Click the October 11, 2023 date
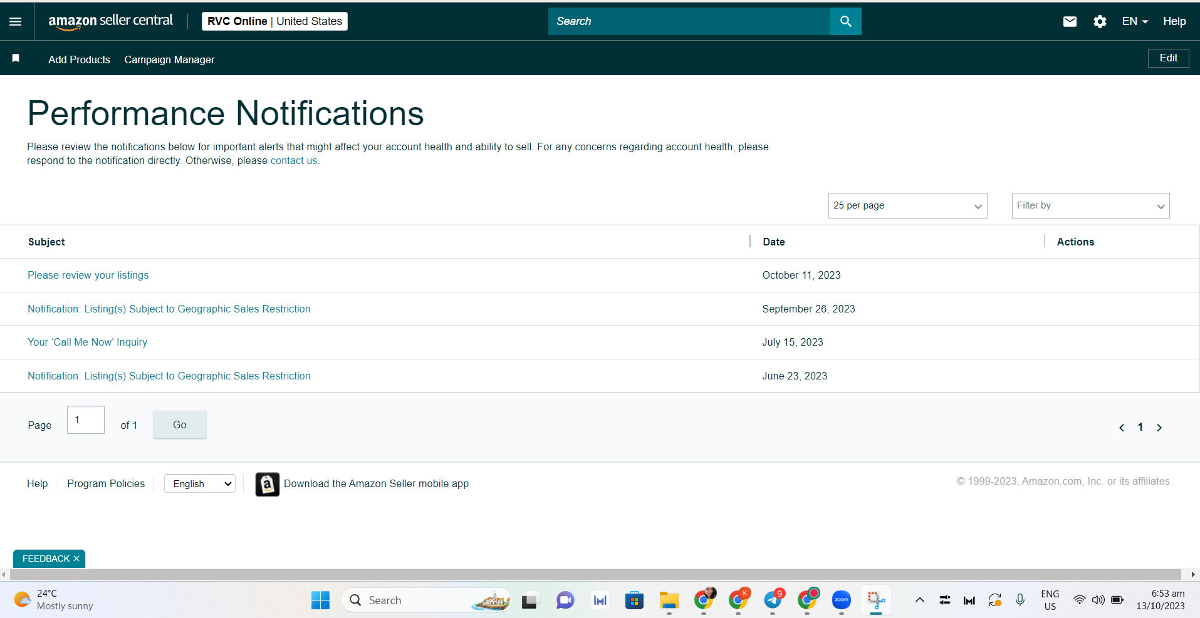 [801, 275]
